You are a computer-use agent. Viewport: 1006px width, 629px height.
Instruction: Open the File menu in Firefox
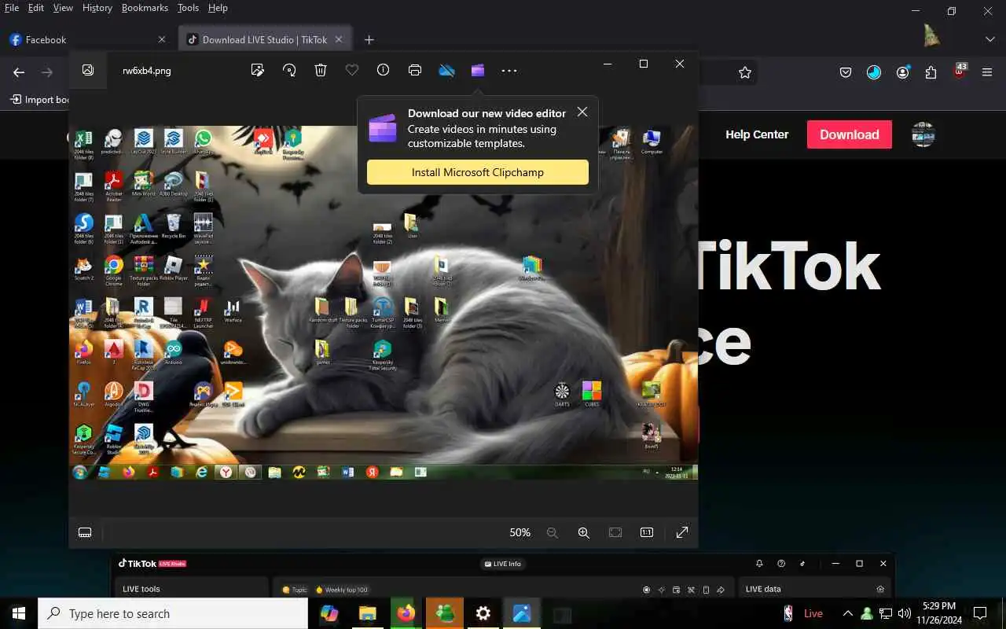point(12,8)
